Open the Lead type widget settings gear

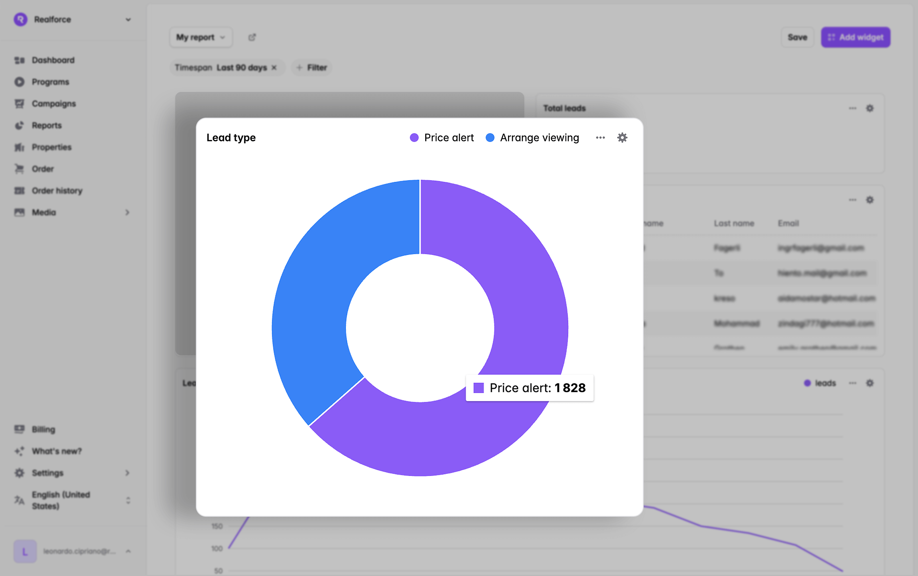click(622, 137)
